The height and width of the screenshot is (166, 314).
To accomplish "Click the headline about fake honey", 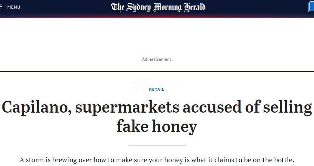I will 157,117.
